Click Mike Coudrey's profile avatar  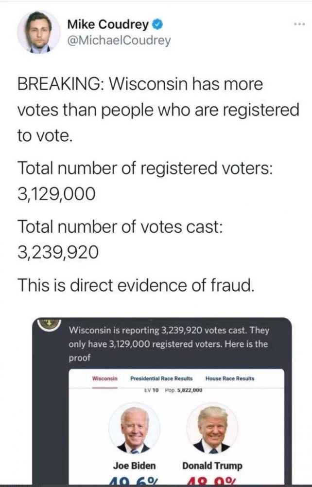pos(39,31)
